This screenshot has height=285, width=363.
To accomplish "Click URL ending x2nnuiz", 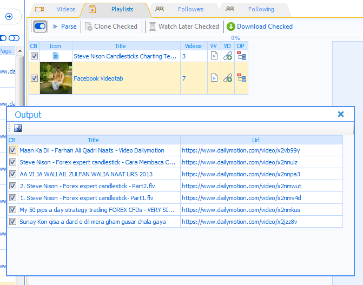I will [x=240, y=162].
